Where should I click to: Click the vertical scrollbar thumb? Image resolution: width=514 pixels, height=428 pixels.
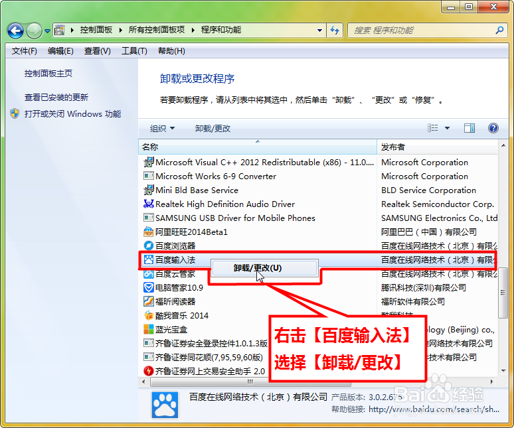click(x=503, y=292)
